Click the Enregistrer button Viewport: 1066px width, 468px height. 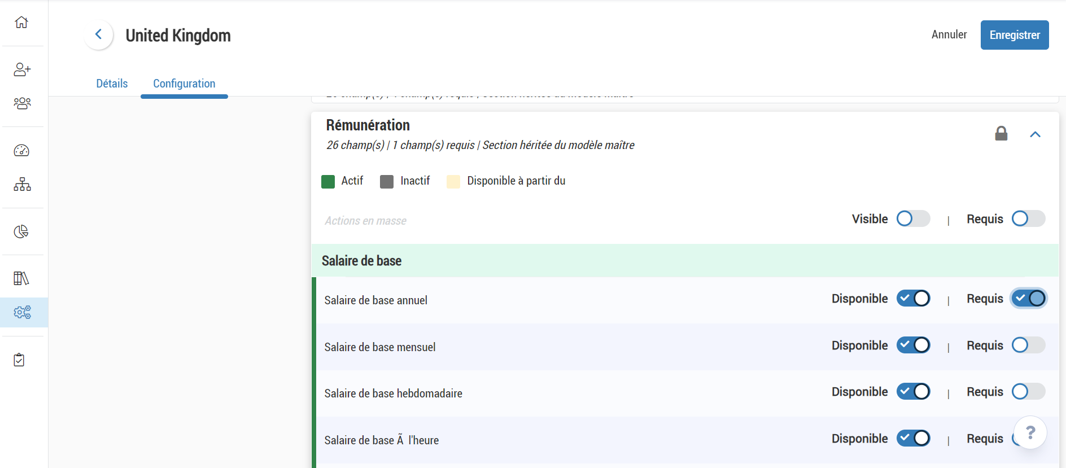click(x=1015, y=35)
